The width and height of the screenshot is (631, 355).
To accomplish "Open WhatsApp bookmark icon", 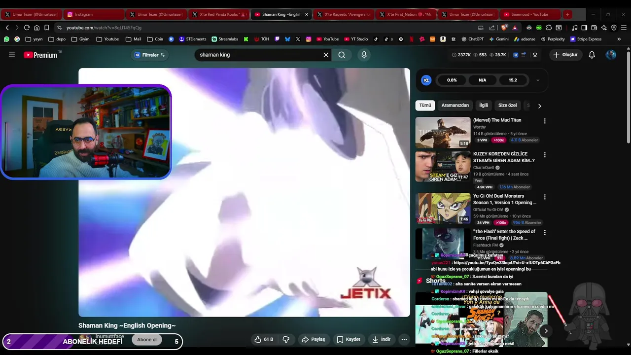I will (x=6, y=39).
